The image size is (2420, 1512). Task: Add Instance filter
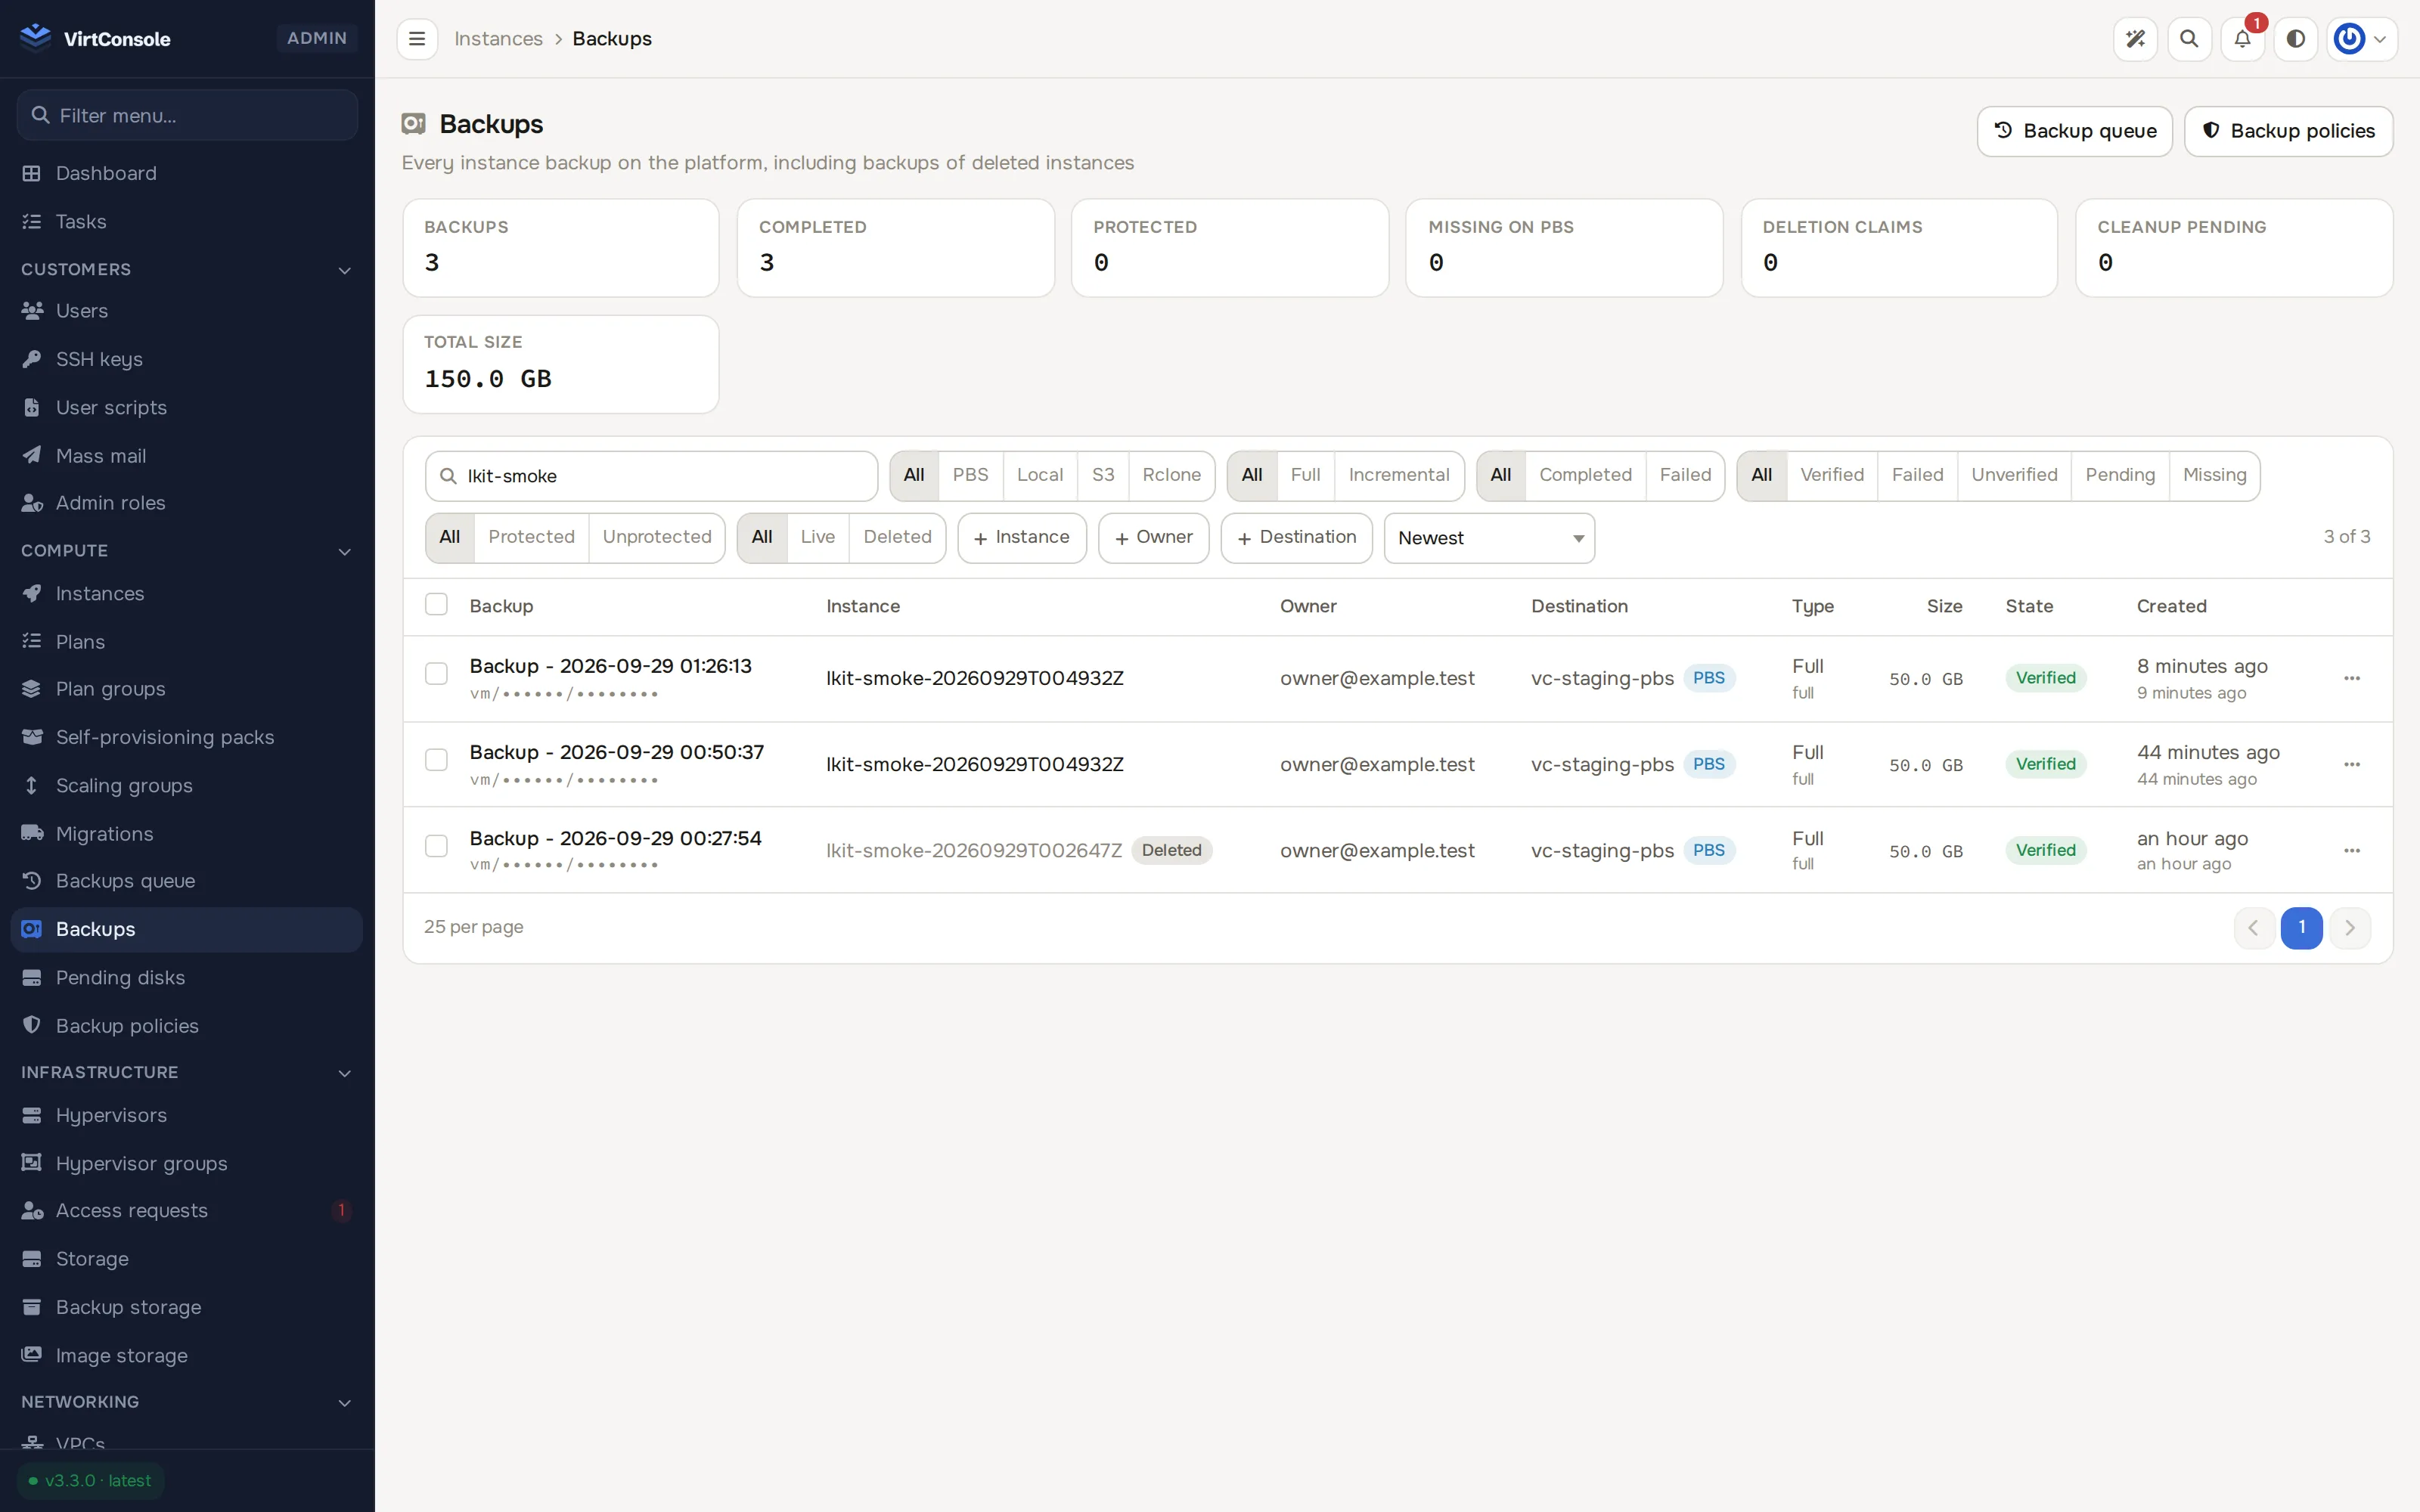(1022, 538)
